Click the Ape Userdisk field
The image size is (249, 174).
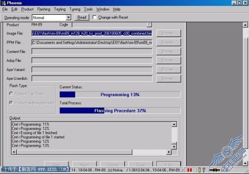[92, 79]
